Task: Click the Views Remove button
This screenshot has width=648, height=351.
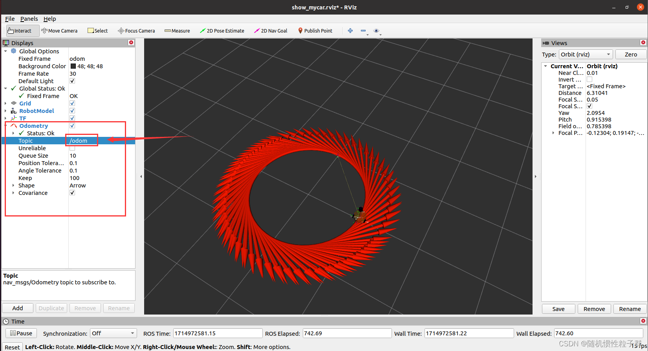Action: click(x=594, y=309)
